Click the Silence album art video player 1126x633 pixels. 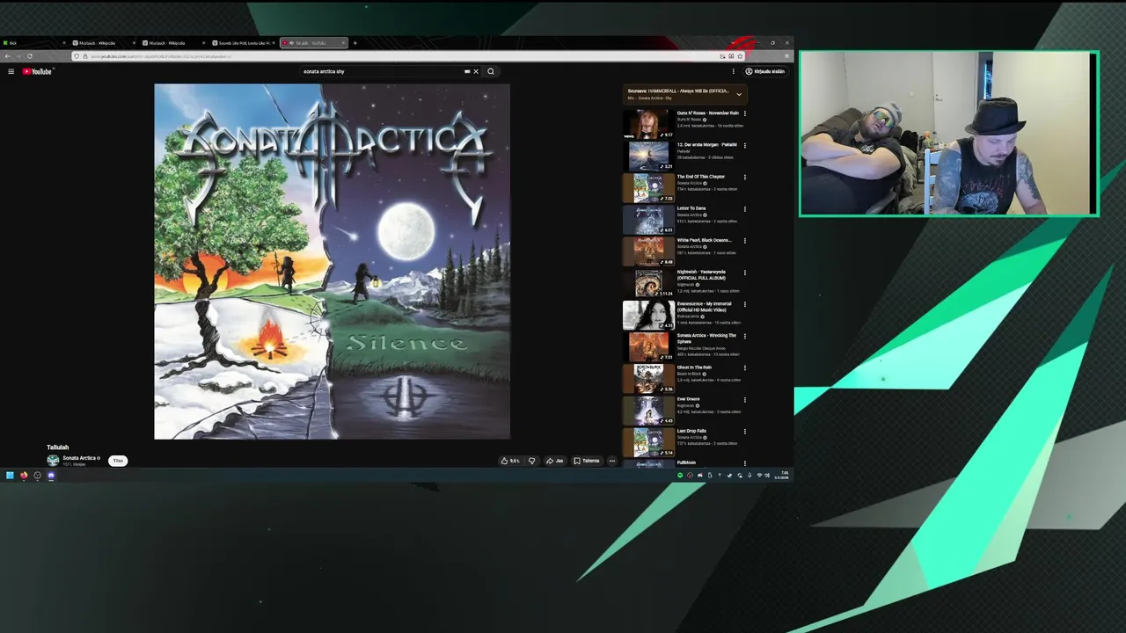pos(332,261)
